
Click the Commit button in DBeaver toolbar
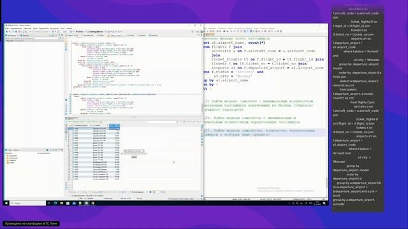(37, 32)
